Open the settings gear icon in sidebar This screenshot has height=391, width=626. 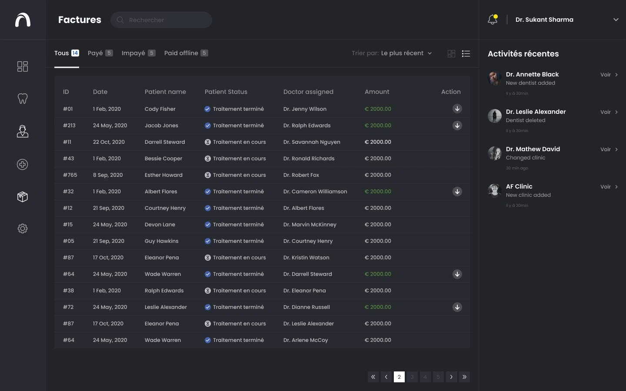pos(23,229)
